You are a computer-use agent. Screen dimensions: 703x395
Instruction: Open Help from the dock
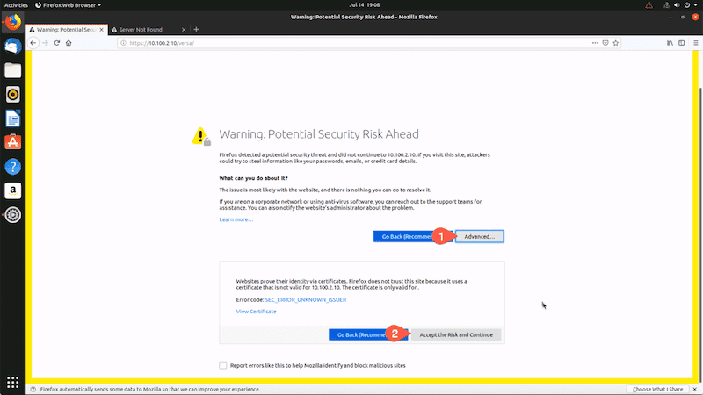(x=12, y=167)
